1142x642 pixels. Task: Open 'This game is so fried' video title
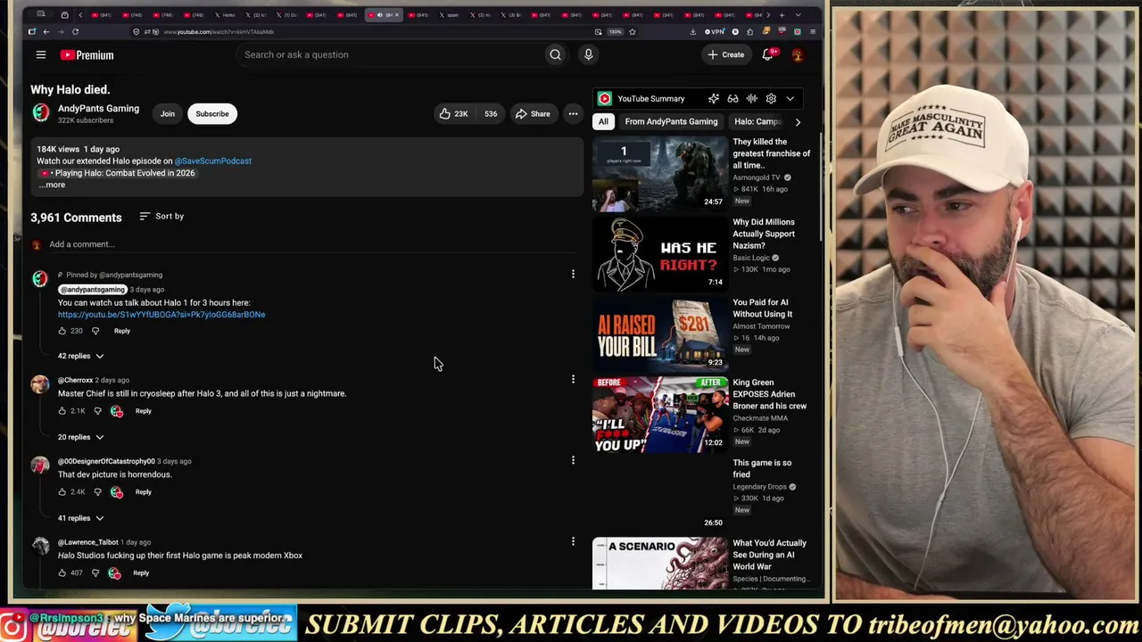[763, 468]
